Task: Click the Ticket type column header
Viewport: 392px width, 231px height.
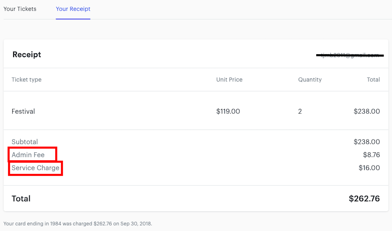Action: pos(26,80)
